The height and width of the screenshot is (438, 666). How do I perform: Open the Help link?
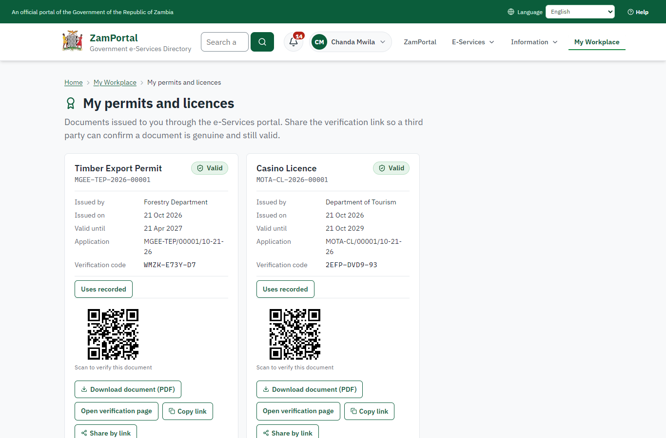click(x=638, y=12)
